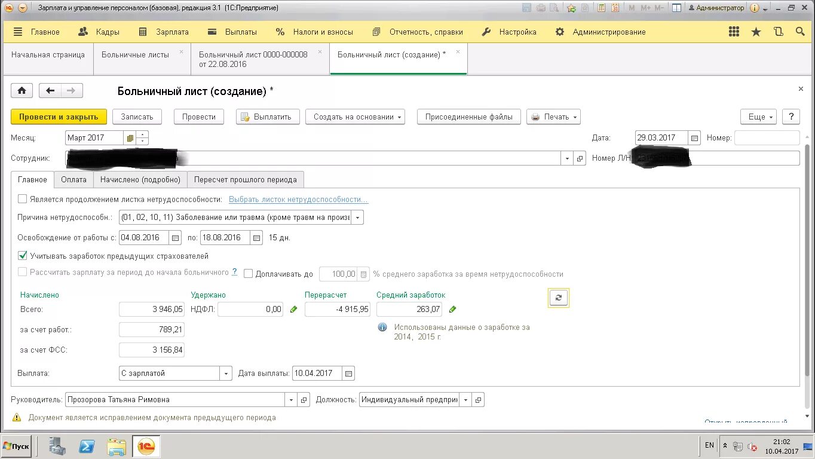Uncheck 'Учитывать заработок предыдущих страхователей'
Image resolution: width=815 pixels, height=459 pixels.
click(x=23, y=256)
